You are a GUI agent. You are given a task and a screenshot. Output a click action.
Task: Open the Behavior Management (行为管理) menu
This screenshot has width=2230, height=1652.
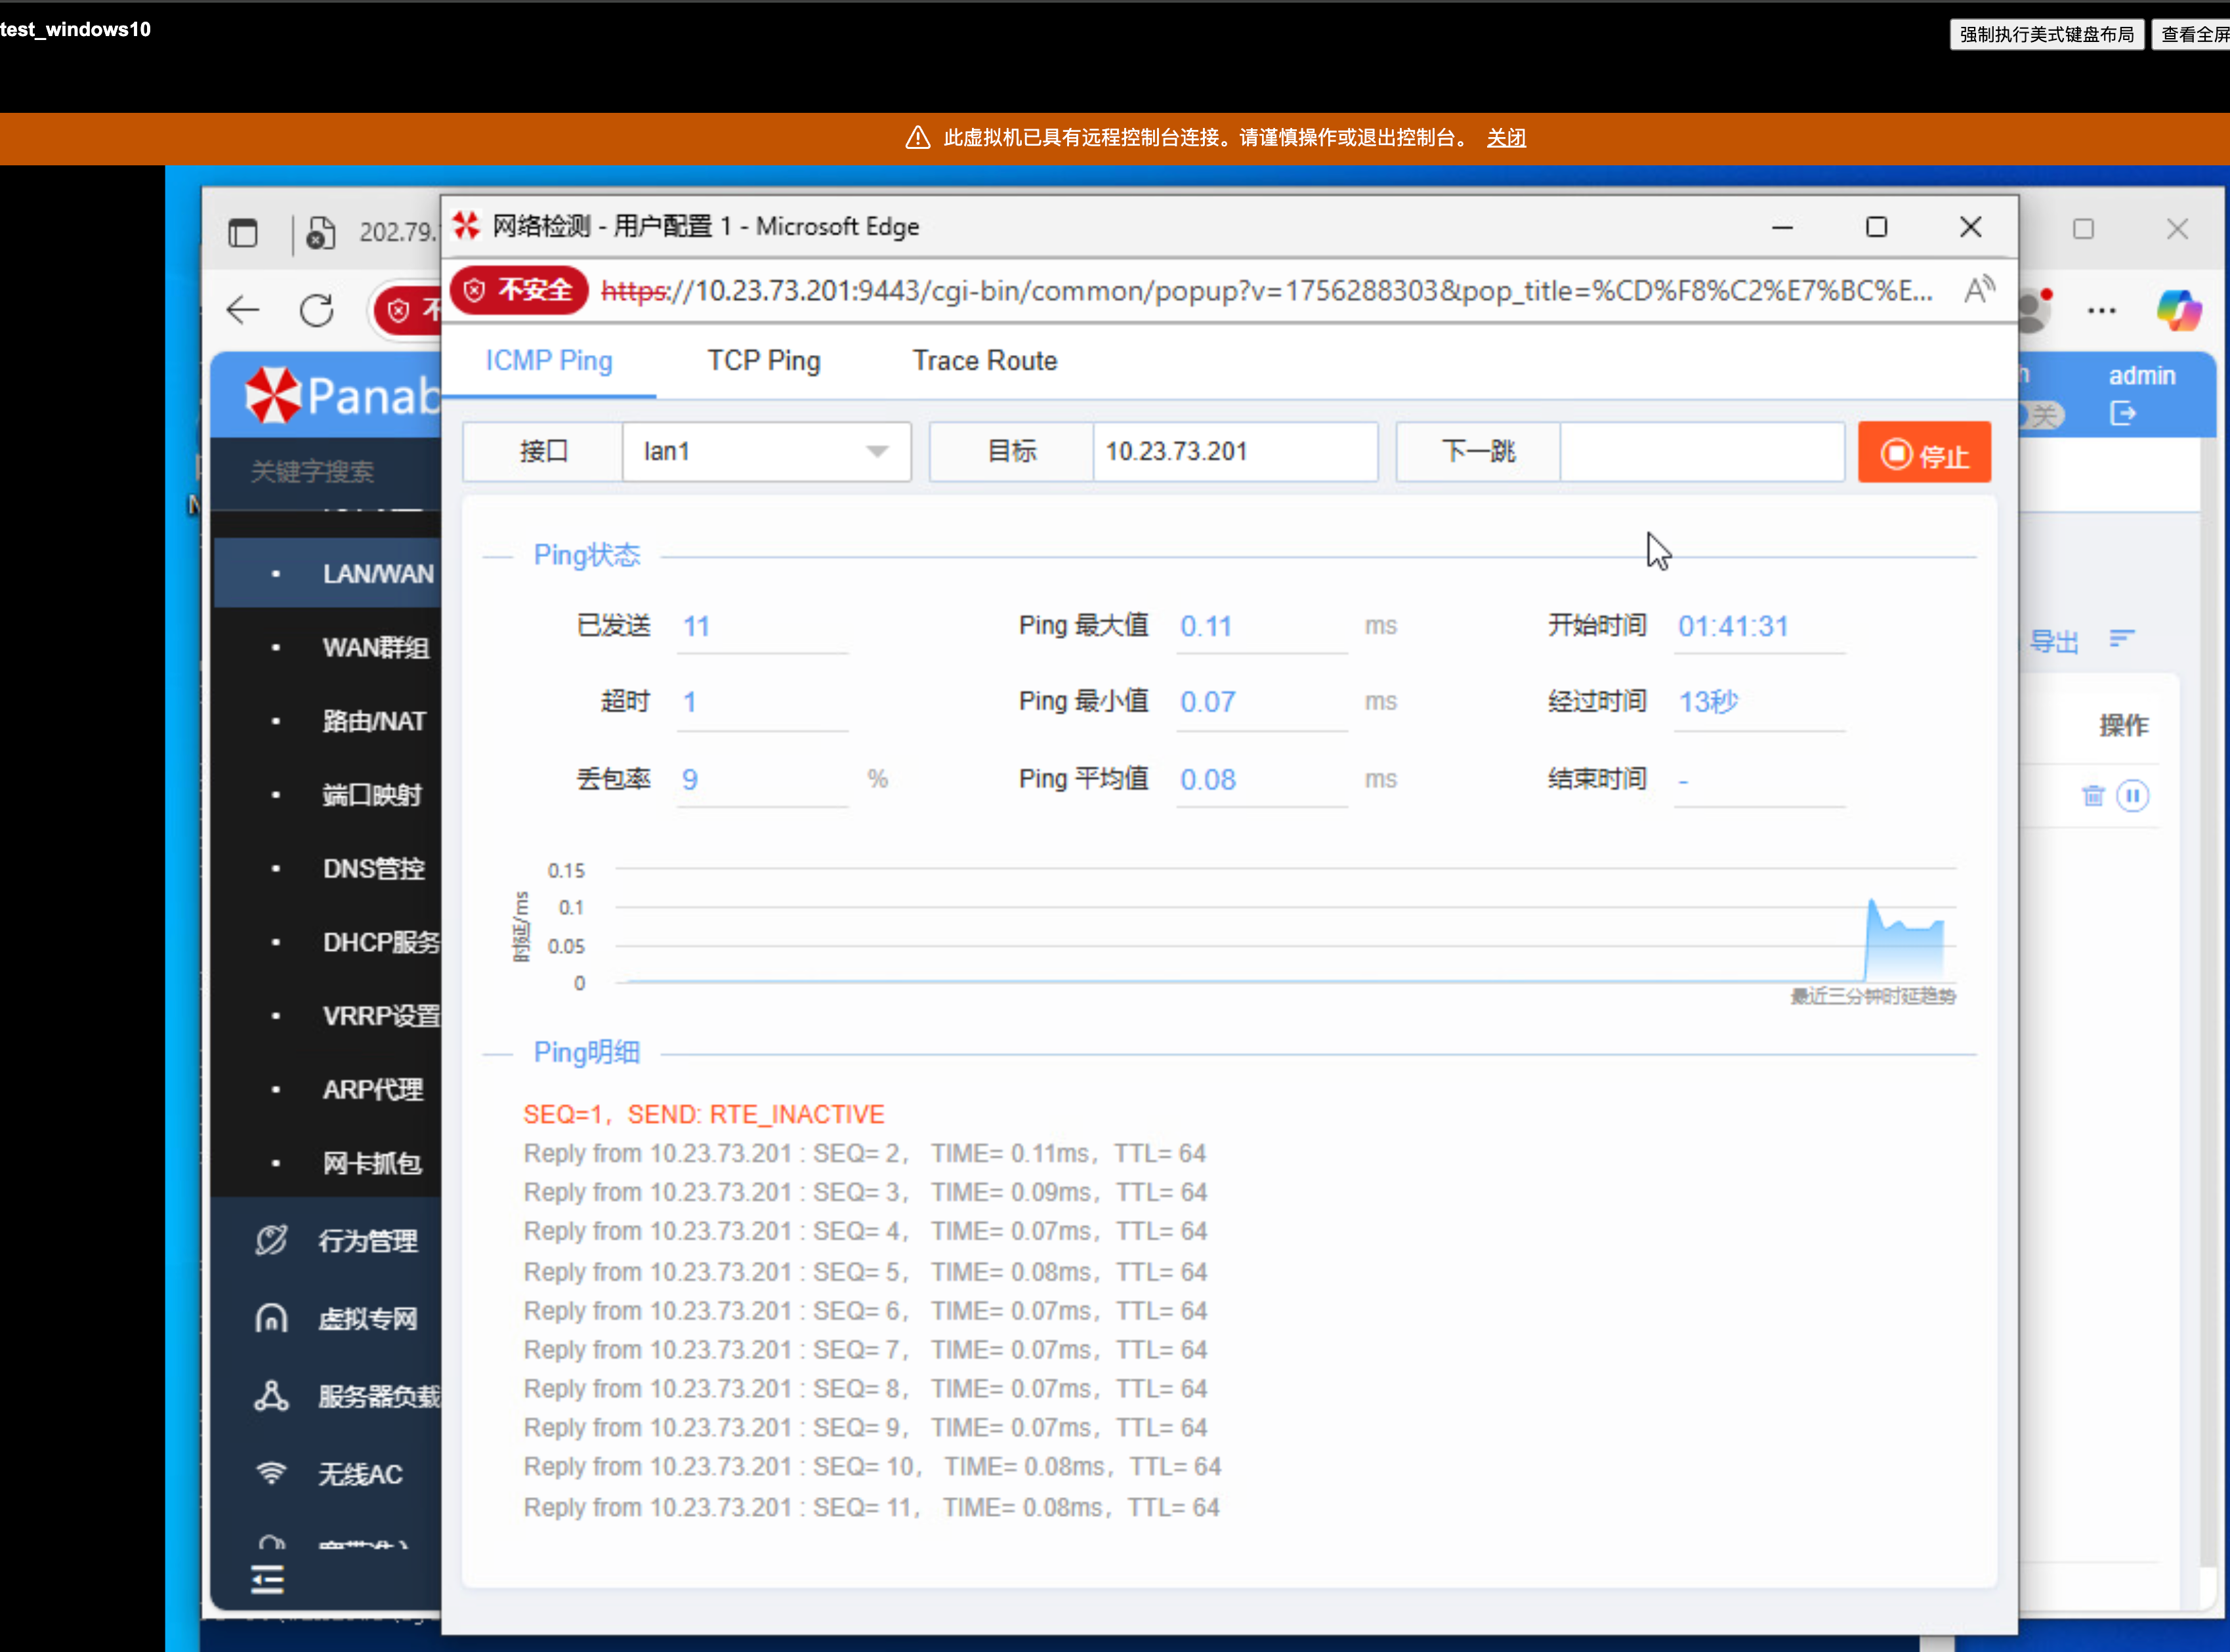point(366,1241)
